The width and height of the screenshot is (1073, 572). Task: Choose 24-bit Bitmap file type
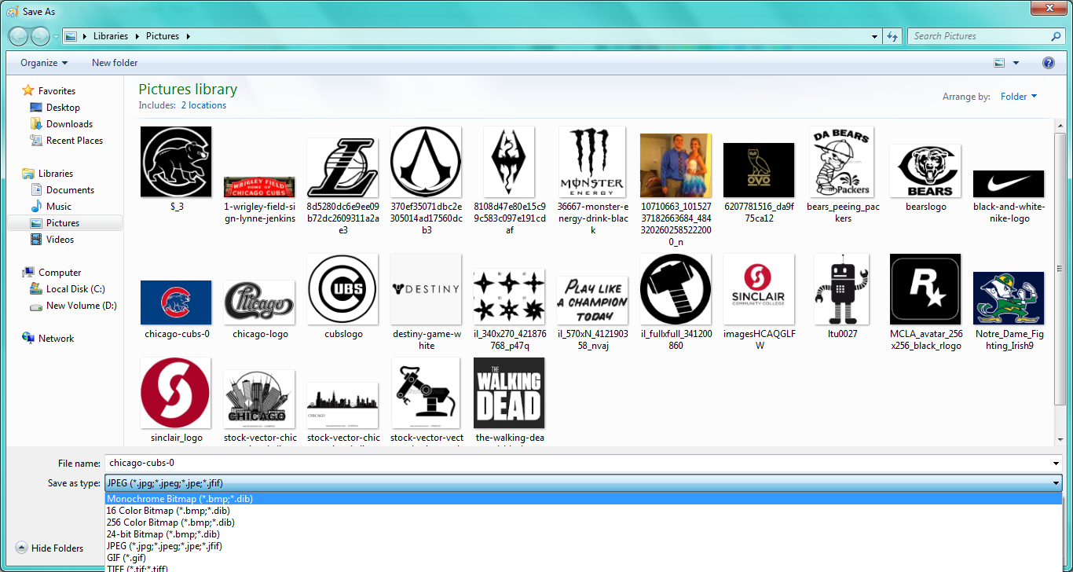[x=584, y=534]
